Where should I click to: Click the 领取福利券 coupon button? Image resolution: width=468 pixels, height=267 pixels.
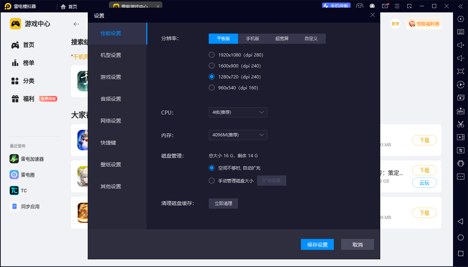(x=424, y=24)
